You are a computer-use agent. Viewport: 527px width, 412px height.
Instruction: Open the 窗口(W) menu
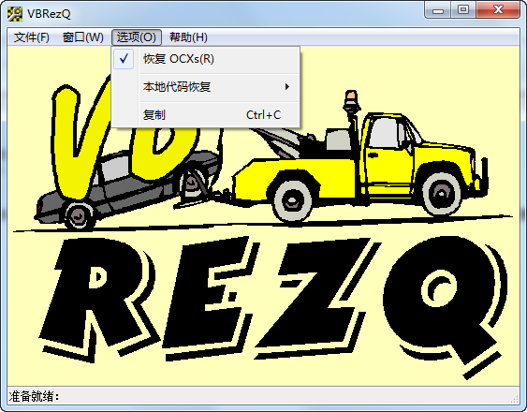point(83,37)
